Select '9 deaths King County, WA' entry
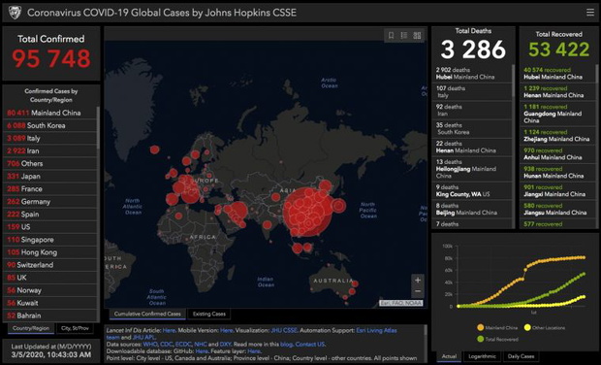This screenshot has height=365, width=601. (472, 191)
